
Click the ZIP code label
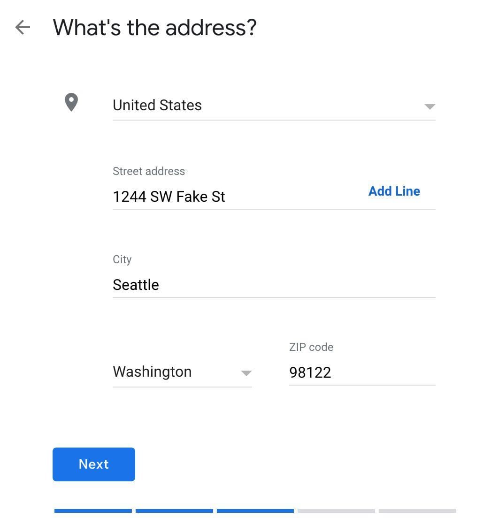click(x=311, y=347)
